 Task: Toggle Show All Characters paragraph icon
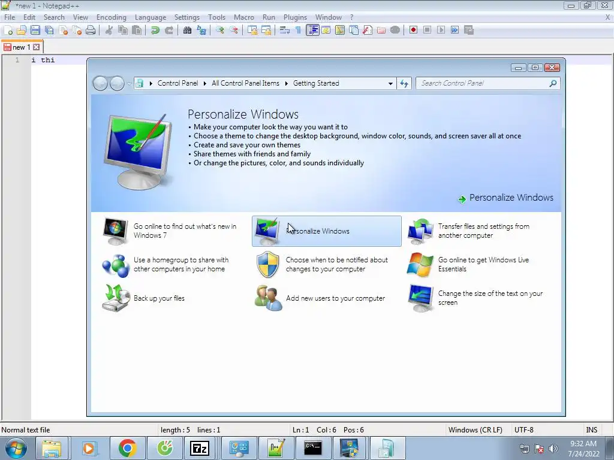[x=299, y=30]
